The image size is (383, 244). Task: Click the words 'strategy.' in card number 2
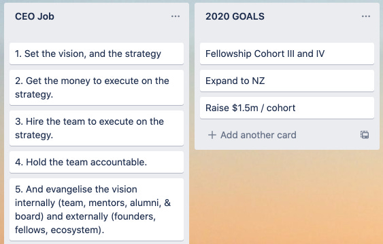click(34, 95)
